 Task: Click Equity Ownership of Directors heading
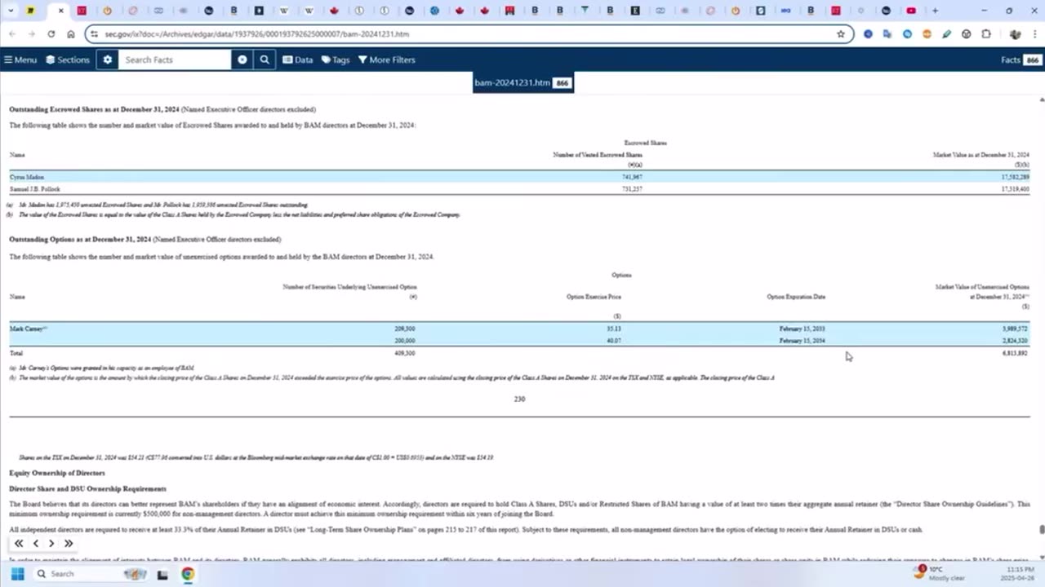click(57, 473)
